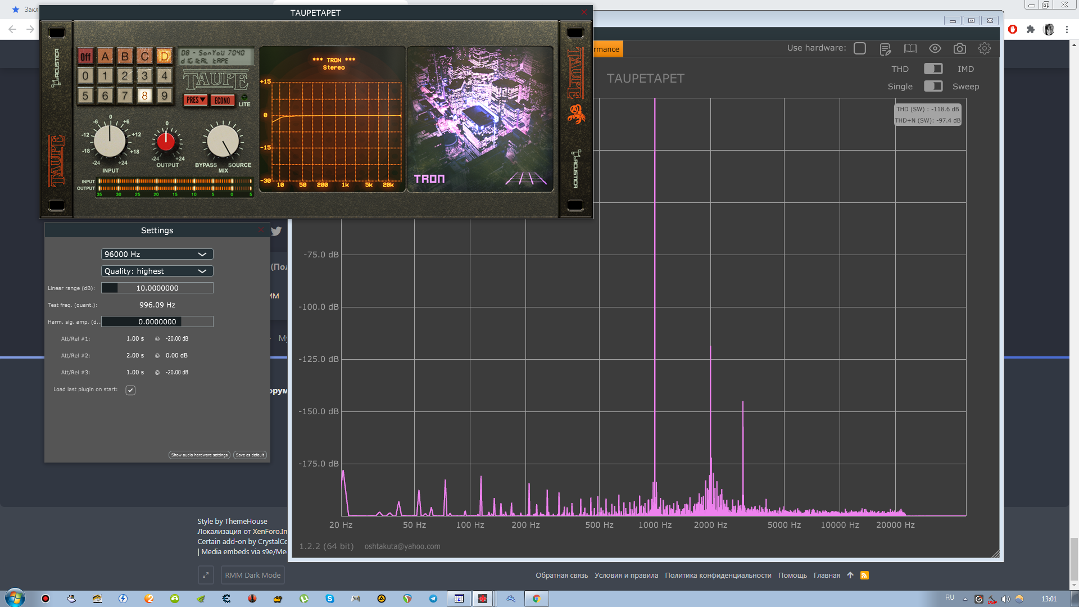The width and height of the screenshot is (1079, 607).
Task: Select preset number 4 key
Action: click(x=164, y=76)
